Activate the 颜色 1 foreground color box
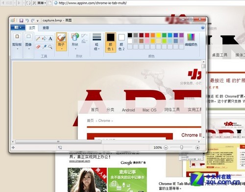245x192 pixels. [111, 42]
